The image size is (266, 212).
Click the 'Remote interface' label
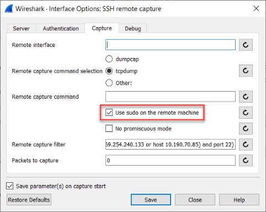coord(34,45)
